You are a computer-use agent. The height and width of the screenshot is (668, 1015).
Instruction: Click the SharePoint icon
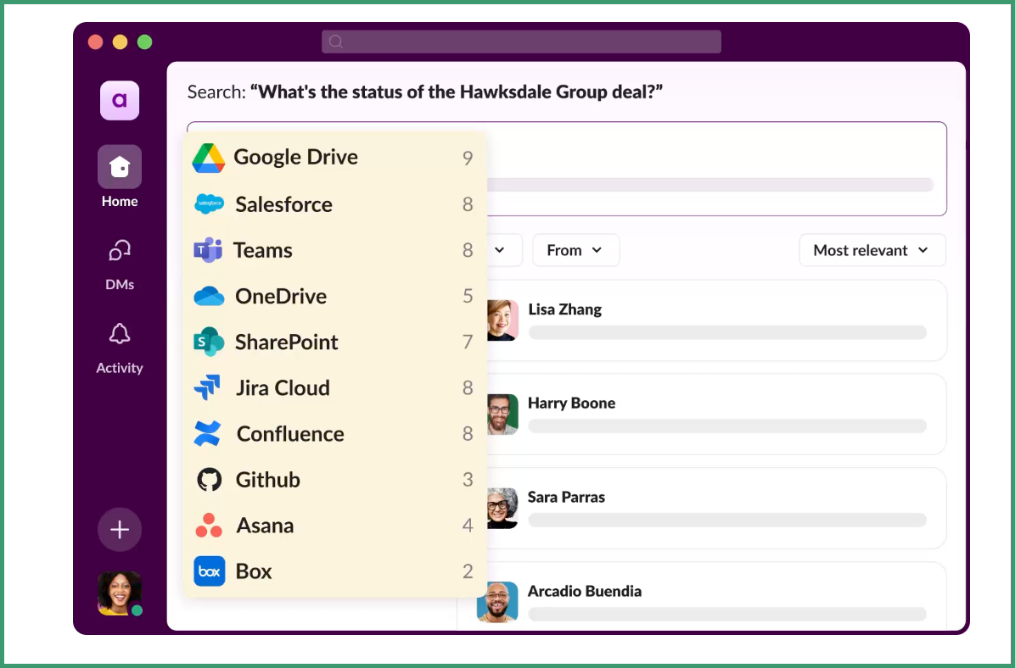(x=209, y=342)
